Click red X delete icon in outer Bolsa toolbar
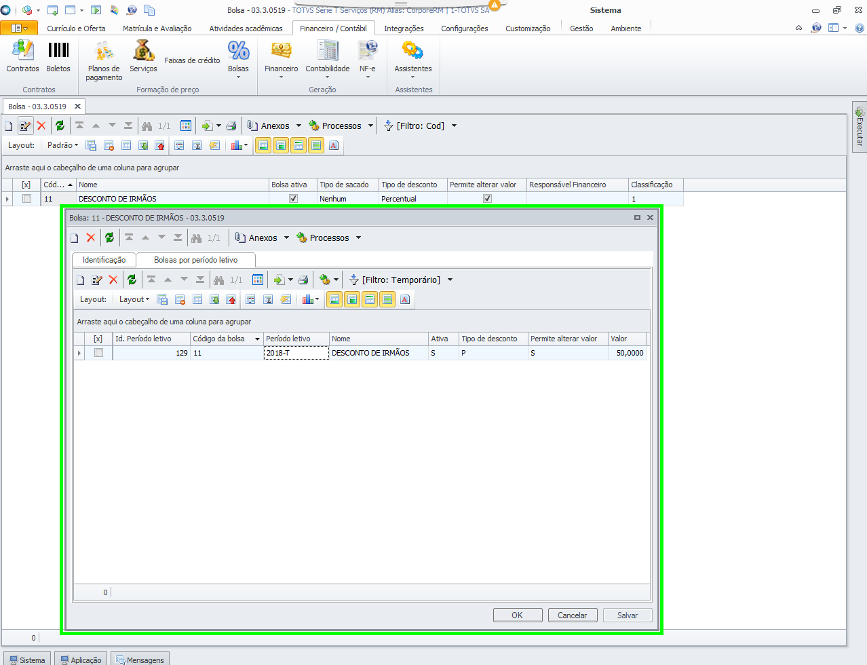The height and width of the screenshot is (665, 867). [x=41, y=126]
